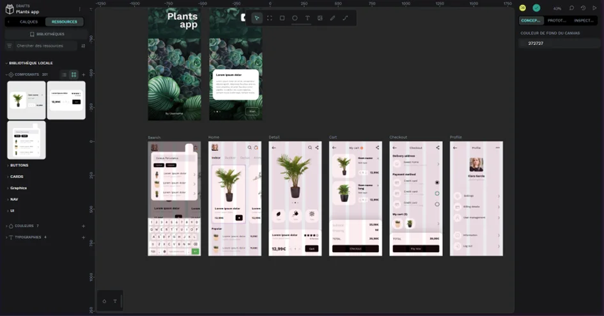604x316 pixels.
Task: Add a new color with plus button
Action: [x=83, y=226]
